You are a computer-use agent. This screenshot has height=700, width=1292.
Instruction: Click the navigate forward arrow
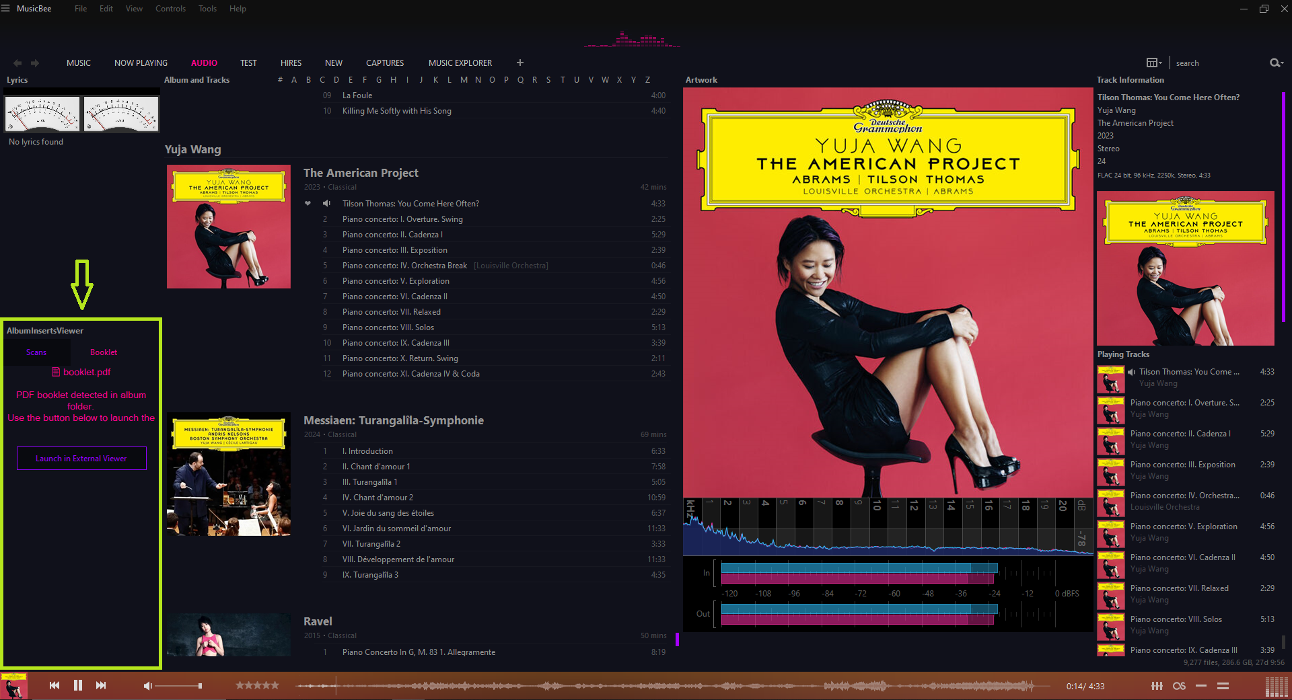click(35, 63)
